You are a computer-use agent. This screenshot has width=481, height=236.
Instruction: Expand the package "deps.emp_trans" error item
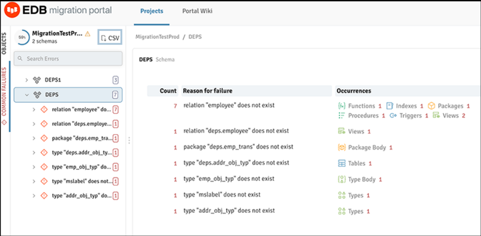pos(34,138)
